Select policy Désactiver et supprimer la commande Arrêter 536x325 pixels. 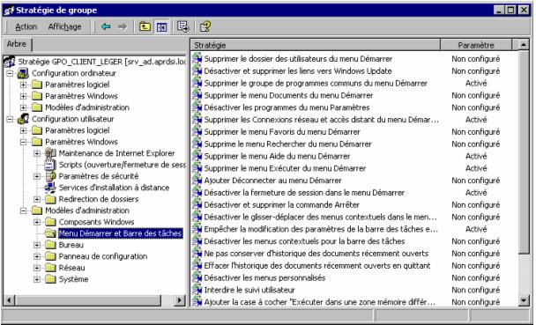pos(282,205)
